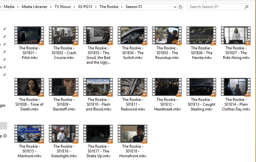This screenshot has height=162, width=256.
Task: Navigate to the Media Libraries breadcrumb
Action: pos(34,7)
